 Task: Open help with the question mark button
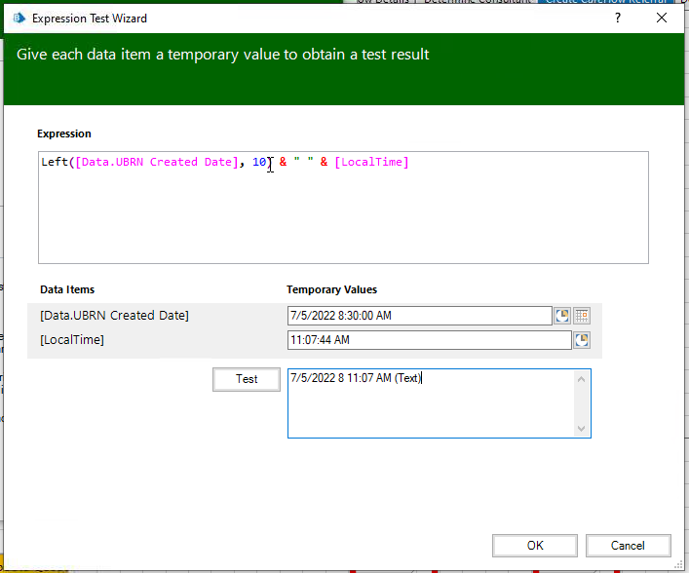coord(618,19)
